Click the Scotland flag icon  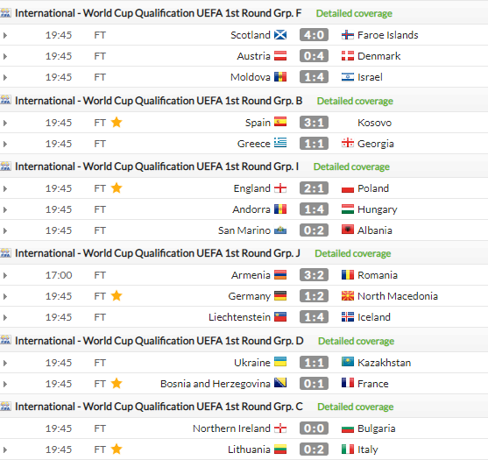pos(280,35)
